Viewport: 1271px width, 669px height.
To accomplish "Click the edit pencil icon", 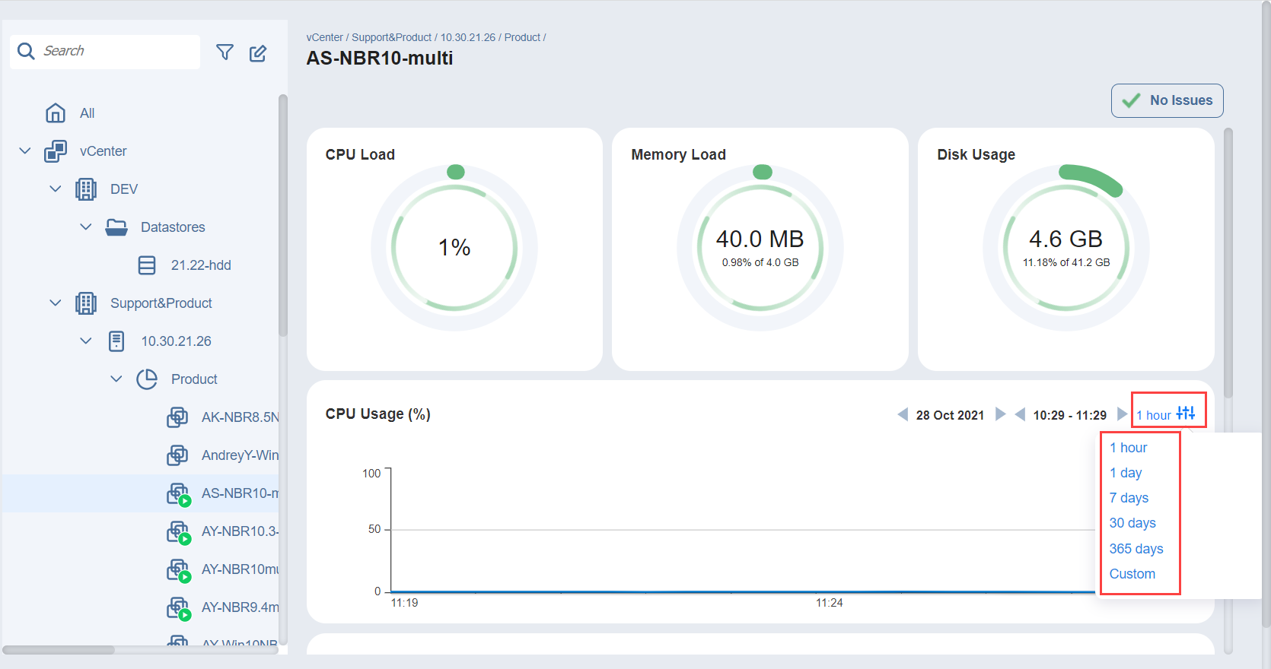I will pyautogui.click(x=258, y=52).
